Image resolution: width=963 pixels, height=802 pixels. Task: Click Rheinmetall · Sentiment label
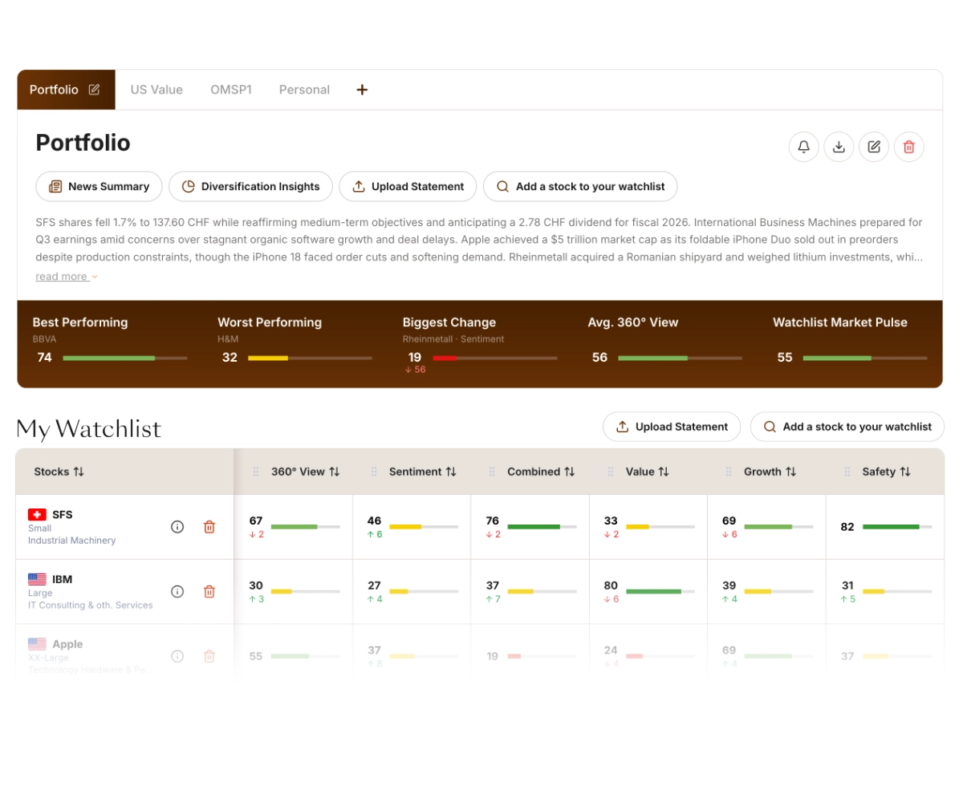click(x=453, y=339)
